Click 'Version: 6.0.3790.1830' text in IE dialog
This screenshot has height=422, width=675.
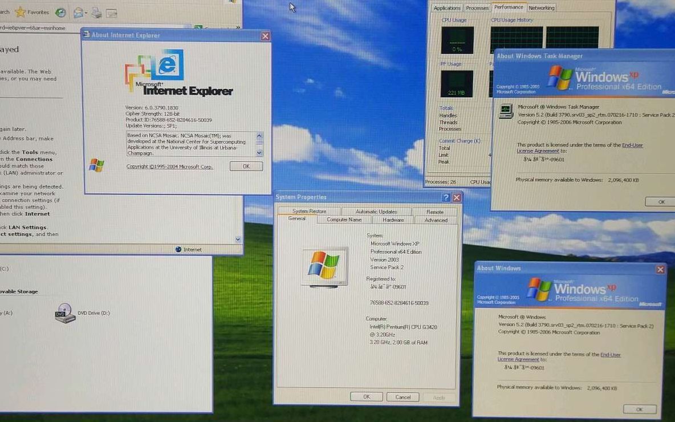tap(152, 108)
